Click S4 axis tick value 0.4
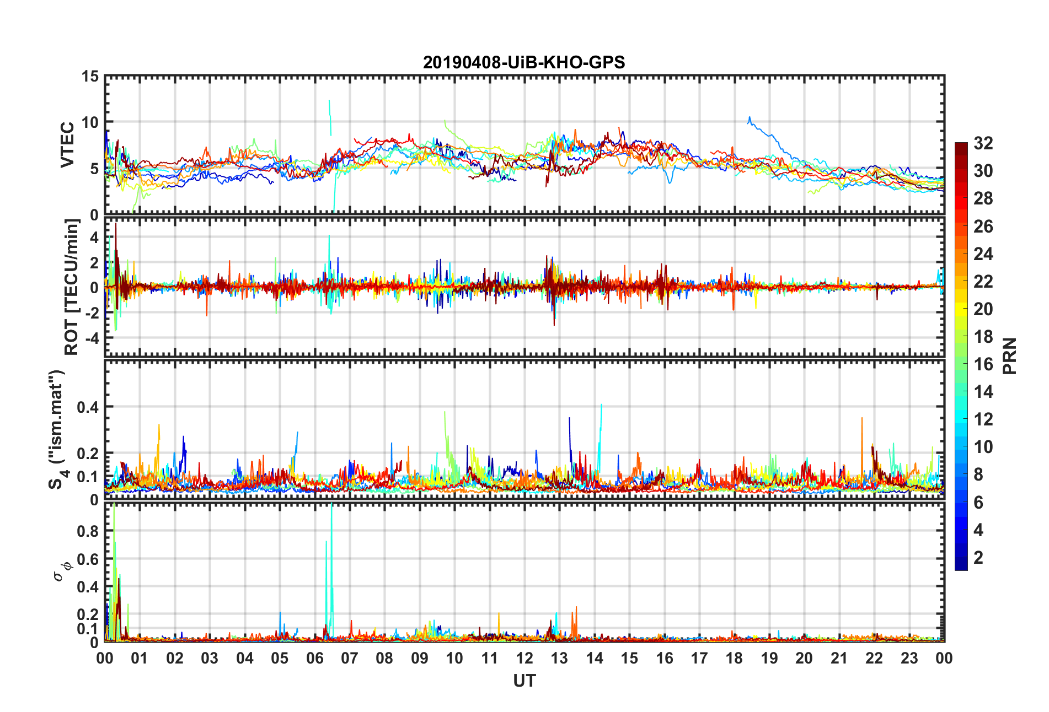The height and width of the screenshot is (712, 1049). pos(88,407)
